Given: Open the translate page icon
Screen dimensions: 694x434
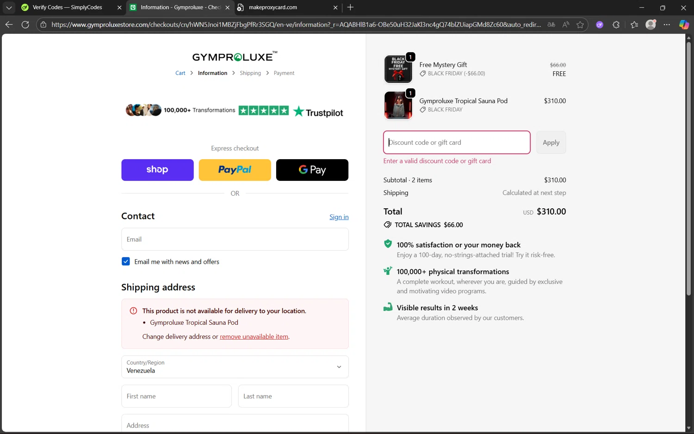Looking at the screenshot, I should click(551, 25).
